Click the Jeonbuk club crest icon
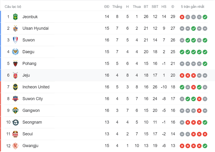The width and height of the screenshot is (215, 152). (15, 17)
